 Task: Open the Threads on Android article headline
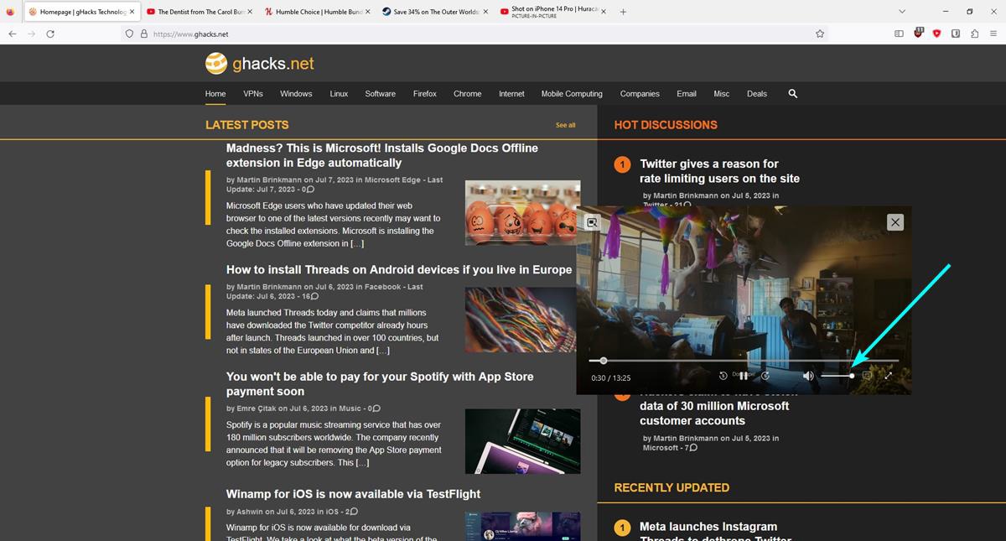pos(399,270)
